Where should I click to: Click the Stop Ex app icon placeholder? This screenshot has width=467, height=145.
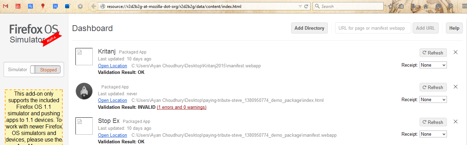coord(84,126)
